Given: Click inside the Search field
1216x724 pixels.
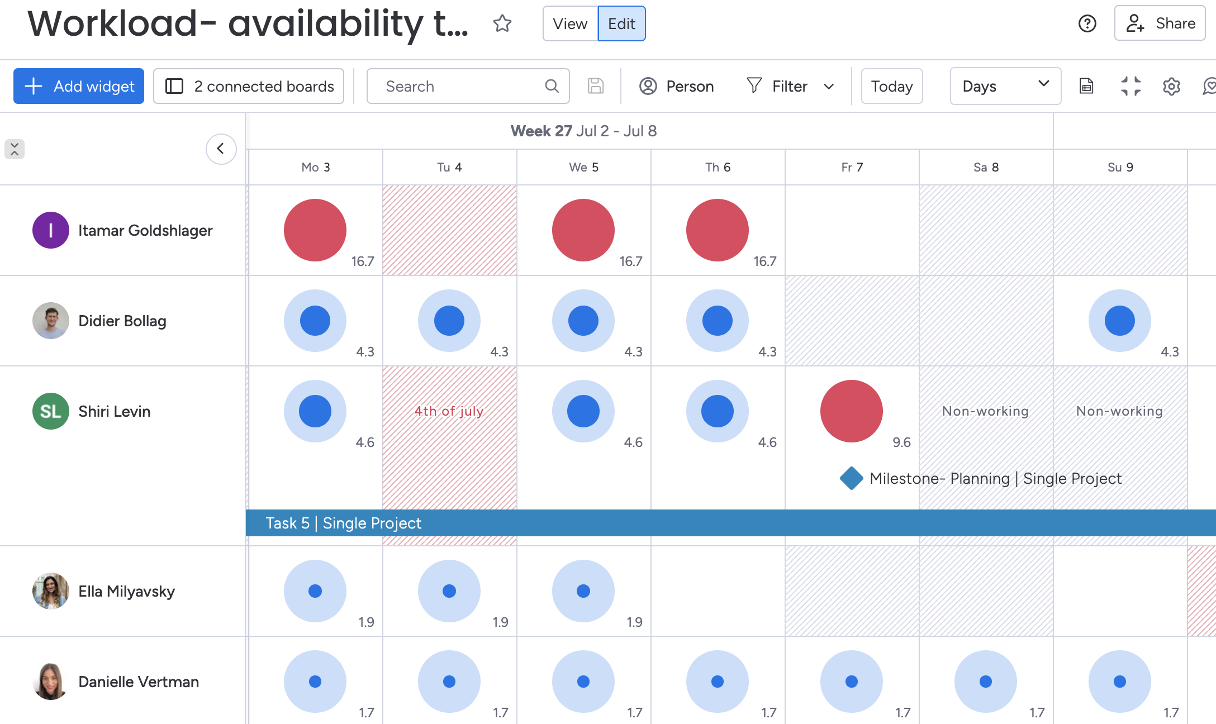Looking at the screenshot, I should [x=453, y=86].
